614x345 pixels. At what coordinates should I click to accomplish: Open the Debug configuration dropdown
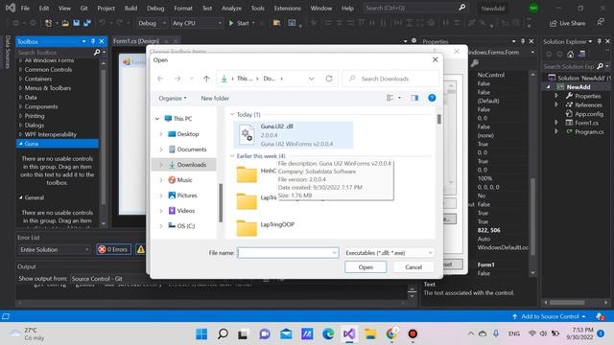pyautogui.click(x=152, y=23)
